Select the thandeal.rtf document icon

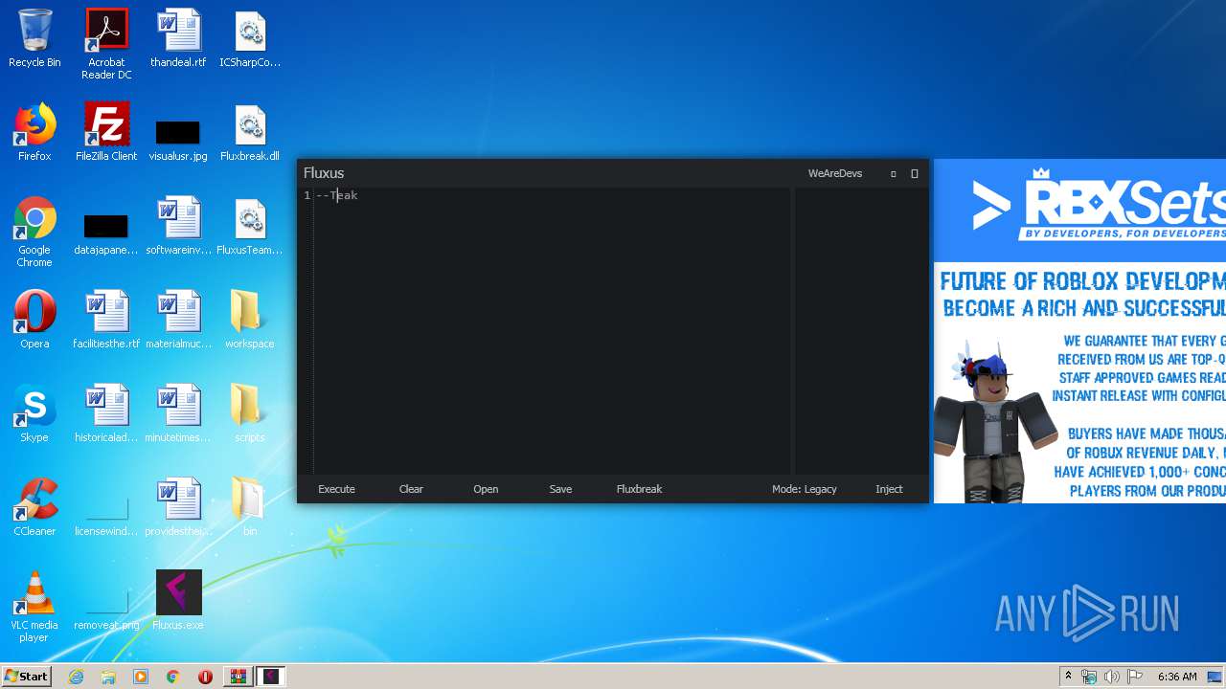tap(178, 39)
